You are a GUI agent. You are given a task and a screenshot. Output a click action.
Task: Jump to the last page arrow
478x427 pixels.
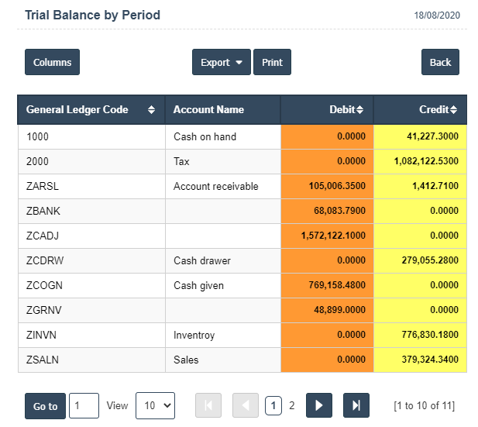point(356,405)
